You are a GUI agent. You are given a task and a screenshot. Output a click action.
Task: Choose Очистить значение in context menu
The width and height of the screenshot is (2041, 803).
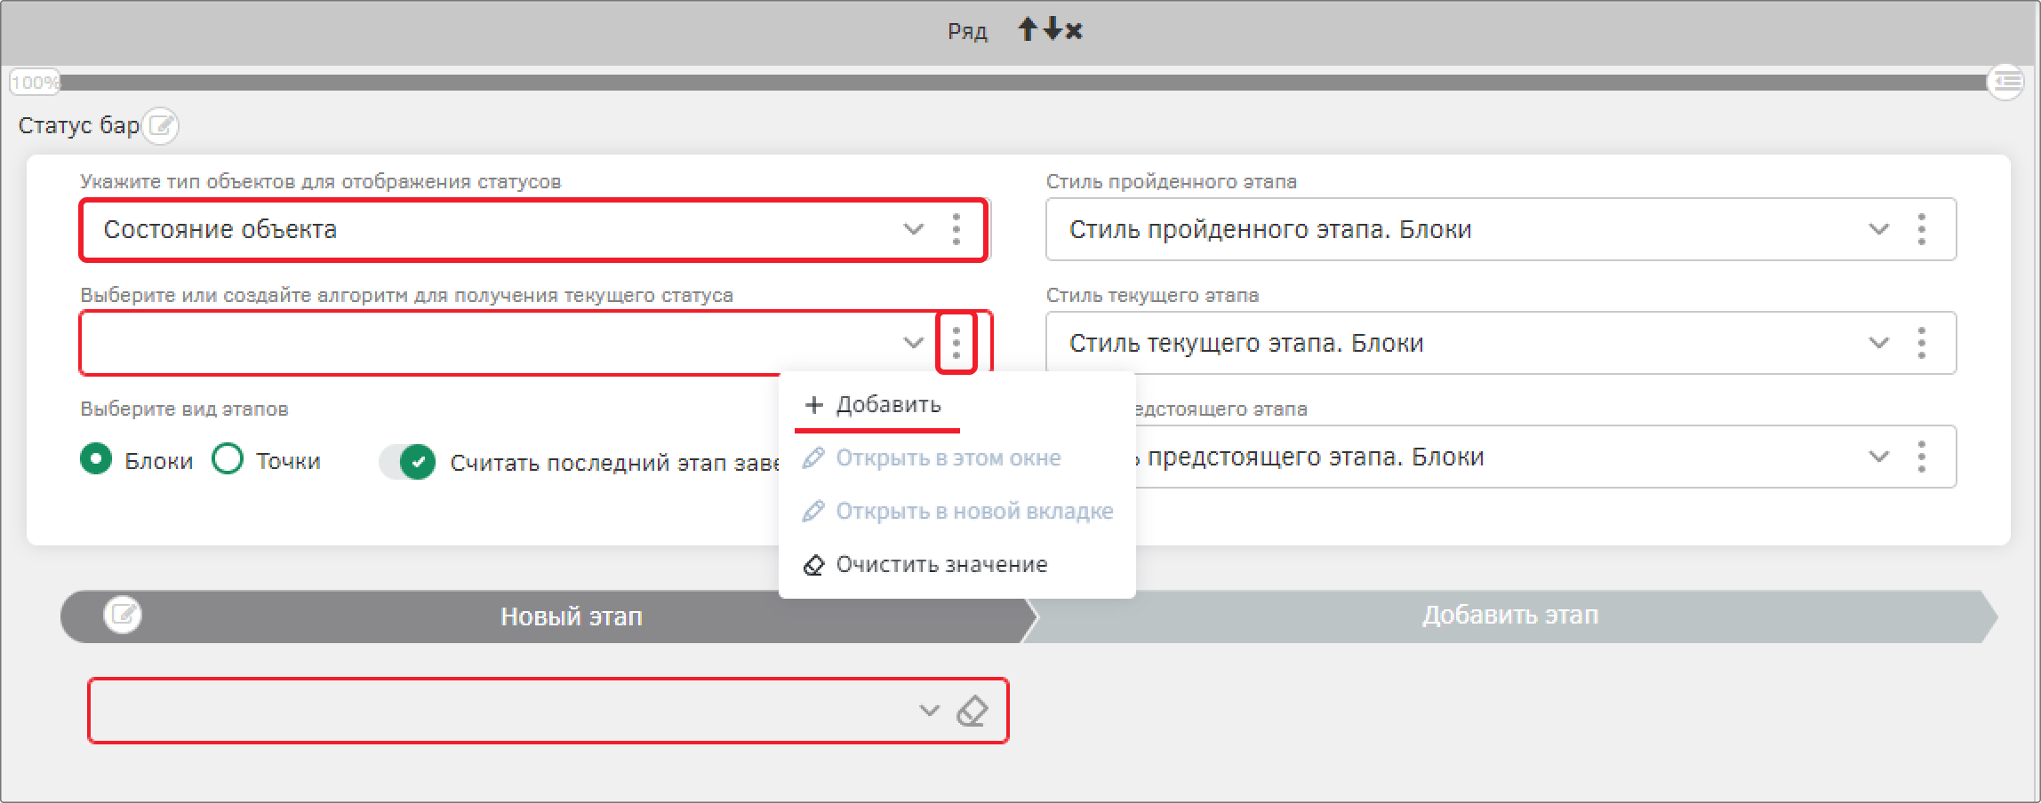[x=925, y=565]
